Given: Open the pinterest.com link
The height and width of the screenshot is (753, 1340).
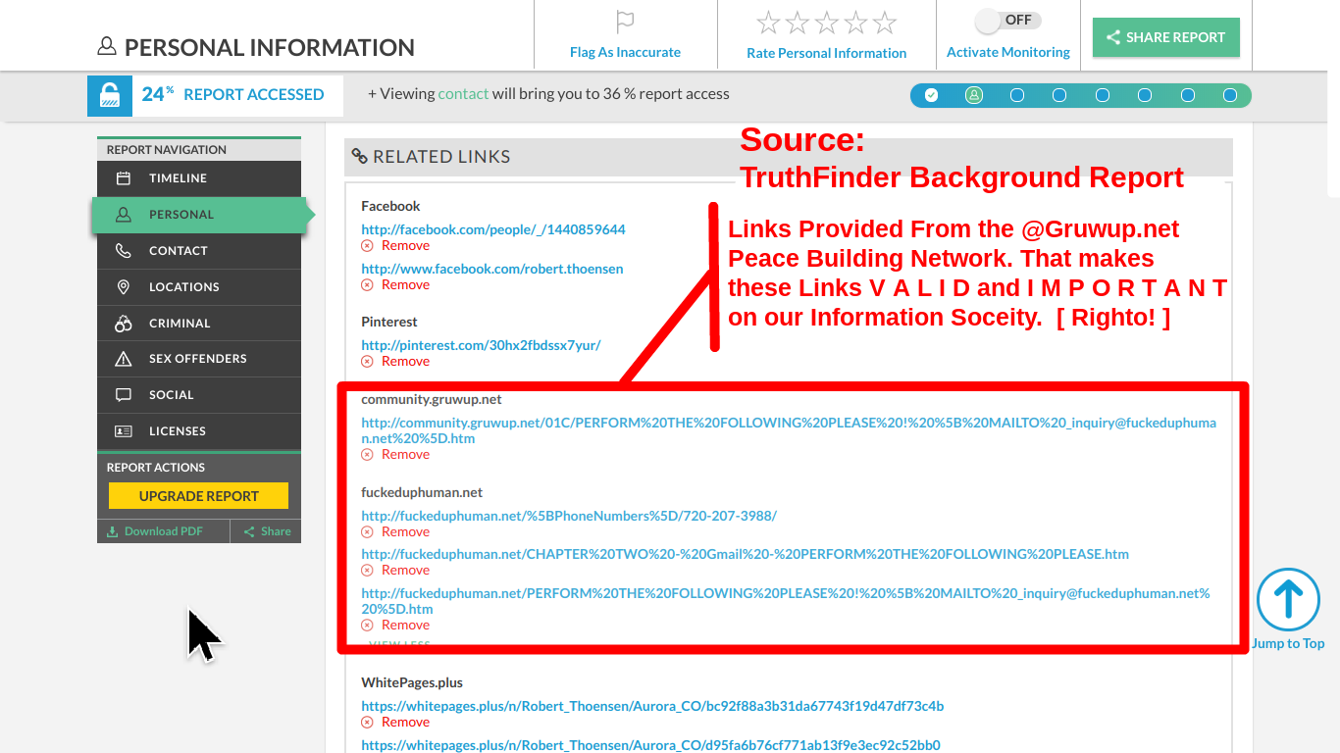Looking at the screenshot, I should [481, 345].
